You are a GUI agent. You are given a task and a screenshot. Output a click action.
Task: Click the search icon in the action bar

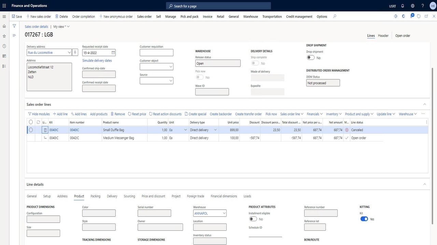335,16
